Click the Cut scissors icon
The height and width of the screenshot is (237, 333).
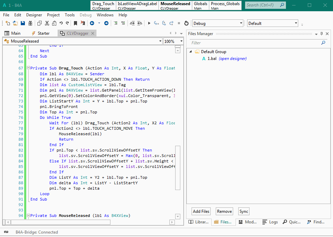(47, 23)
